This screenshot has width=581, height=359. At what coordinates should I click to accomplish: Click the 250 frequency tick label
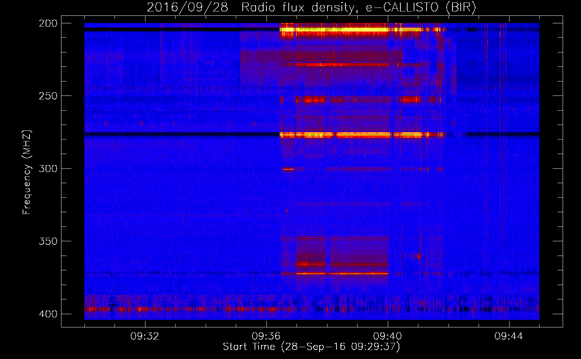click(48, 96)
